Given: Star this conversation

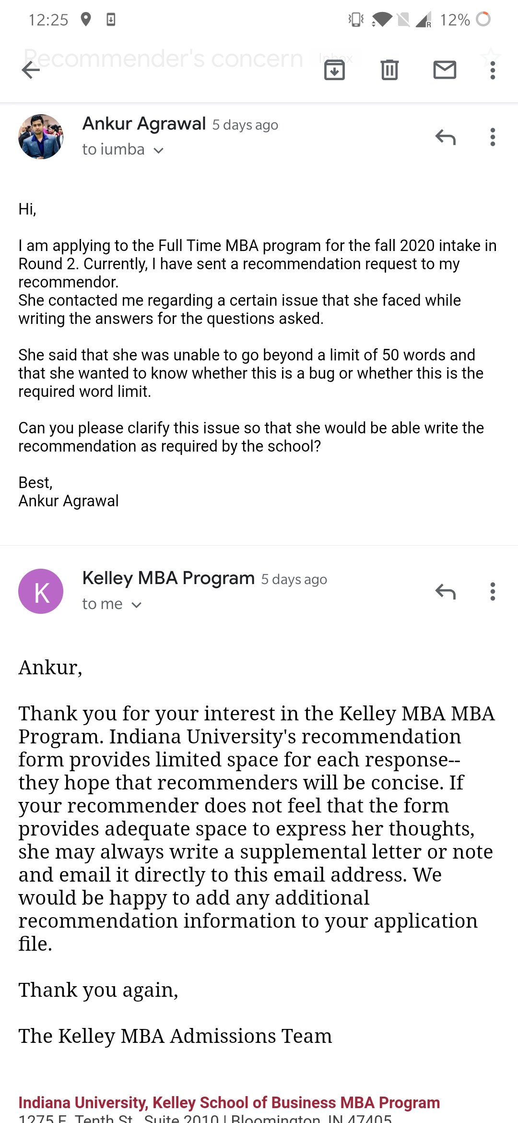Looking at the screenshot, I should click(x=490, y=55).
